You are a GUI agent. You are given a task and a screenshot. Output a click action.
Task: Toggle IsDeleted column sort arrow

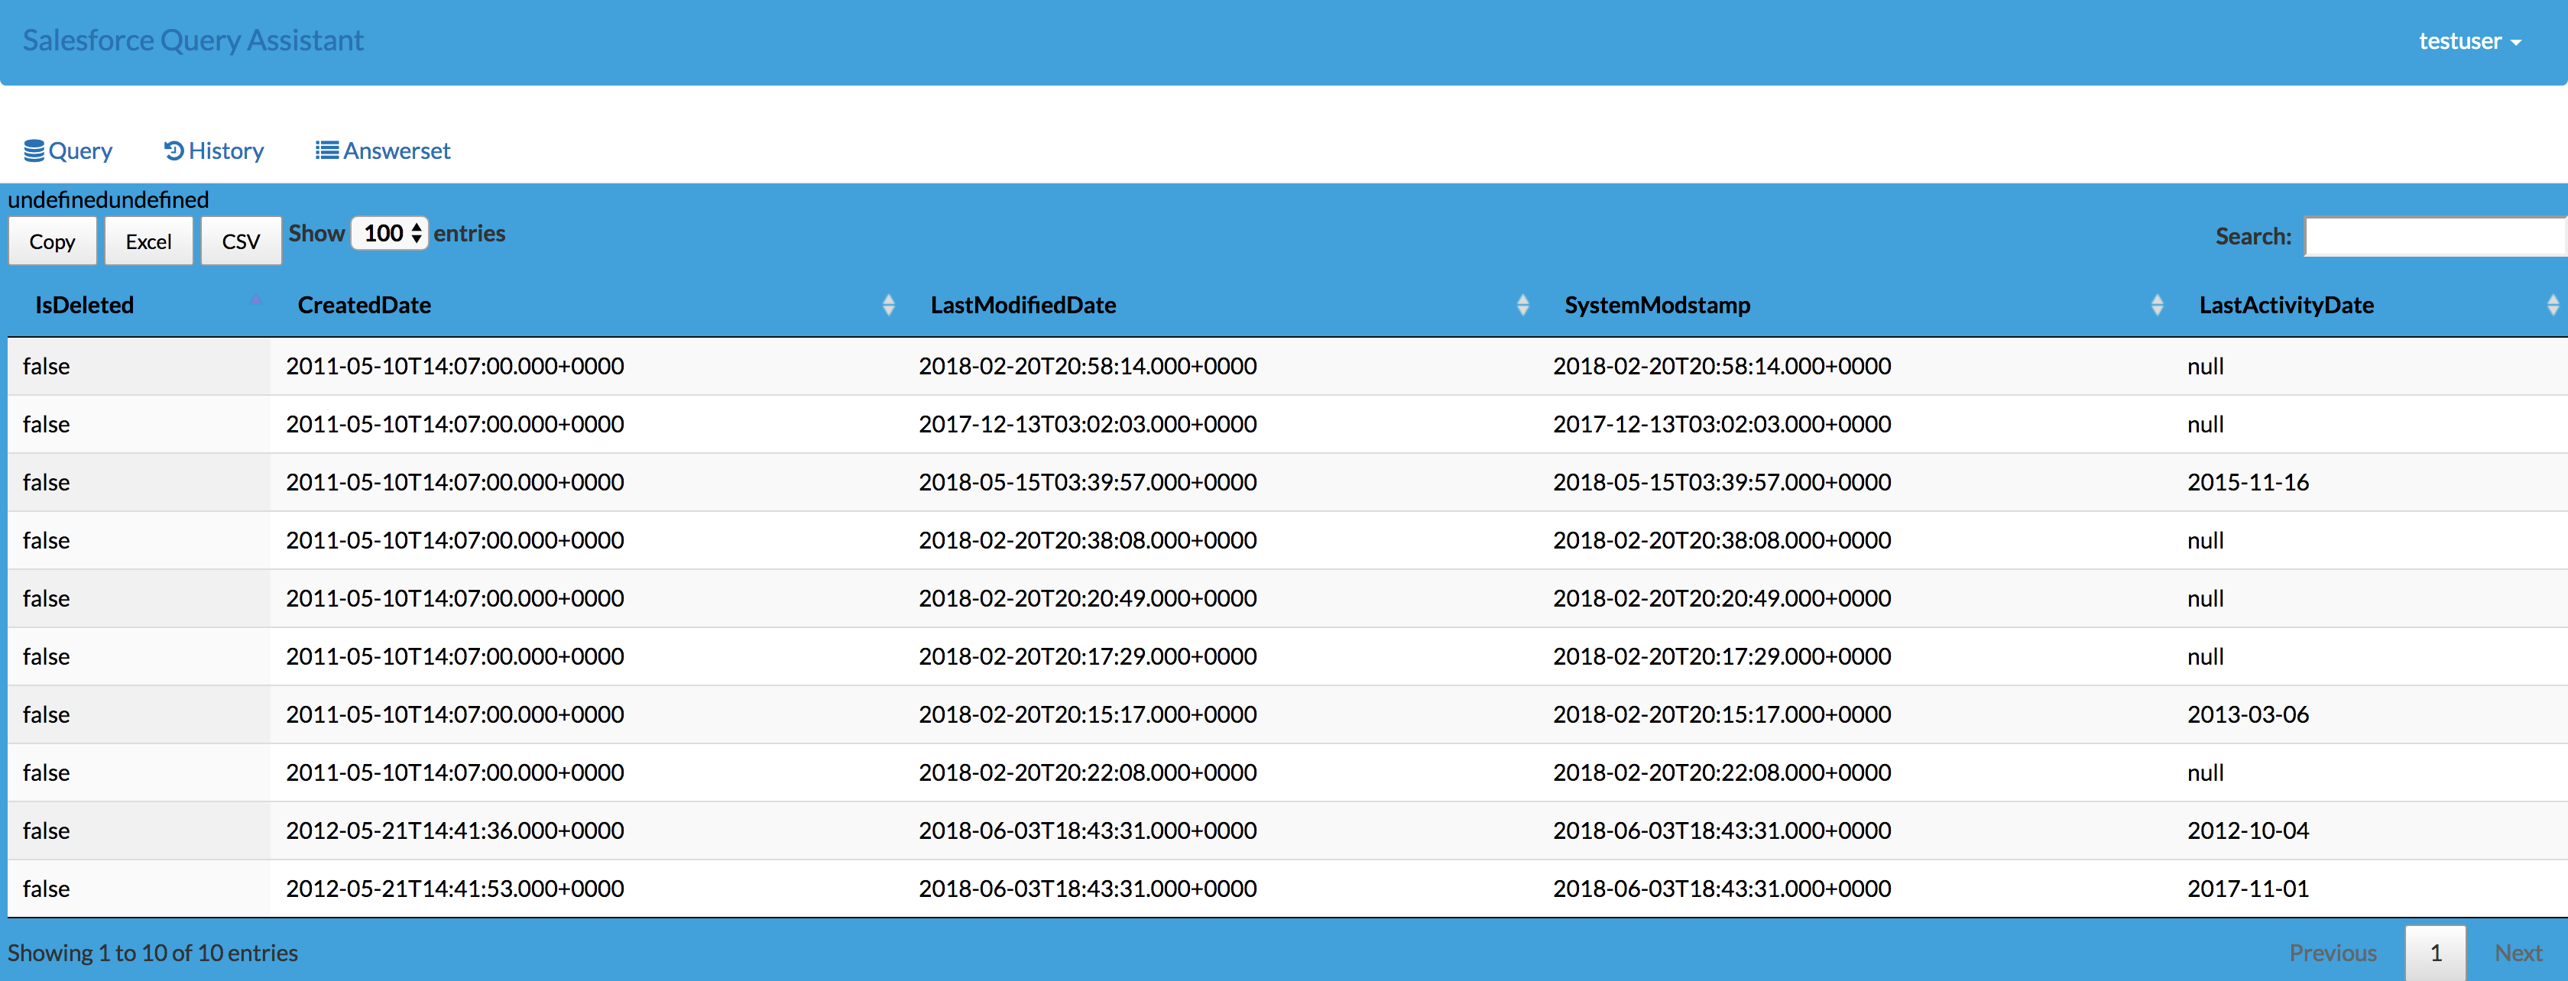pyautogui.click(x=256, y=299)
